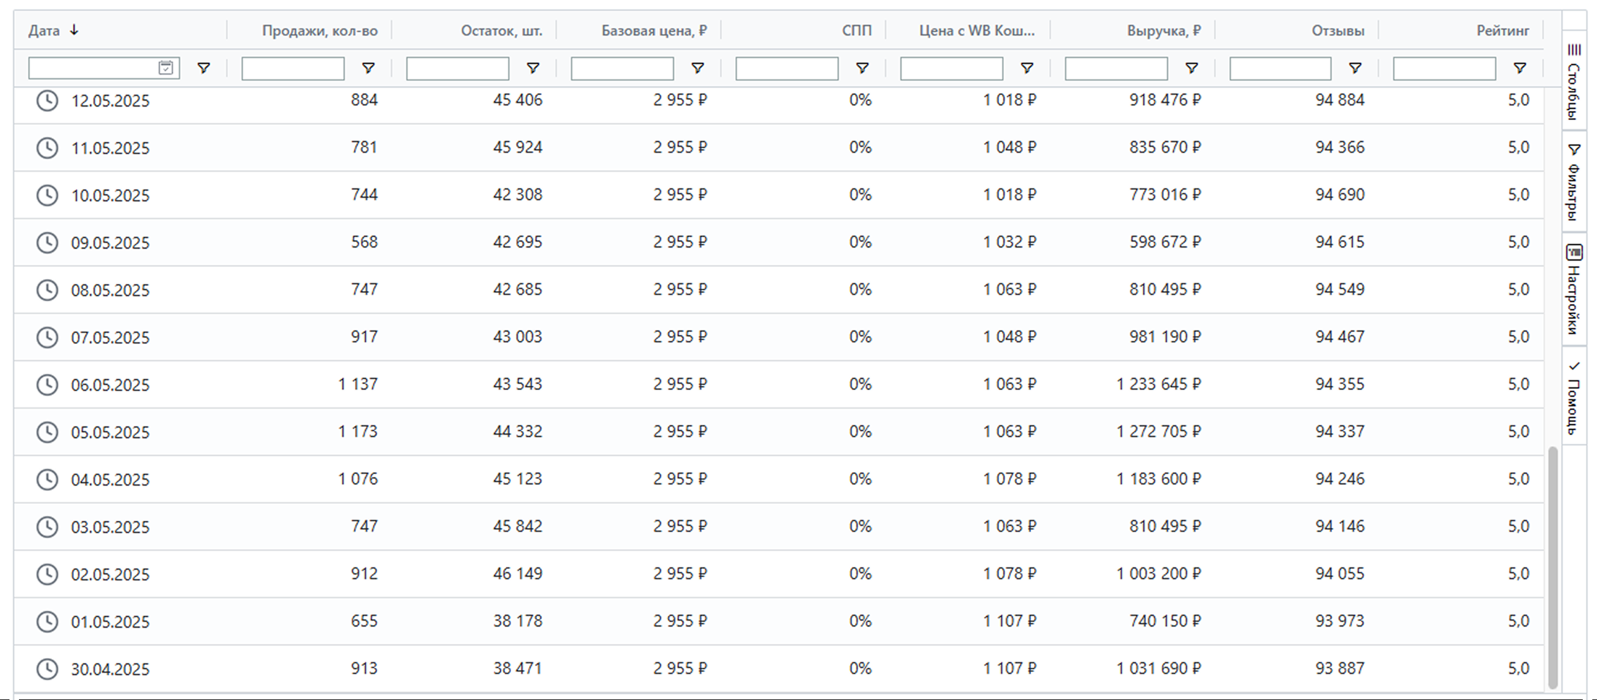This screenshot has height=700, width=1597.
Task: Click the clock icon for 11.05.2025
Action: [47, 147]
